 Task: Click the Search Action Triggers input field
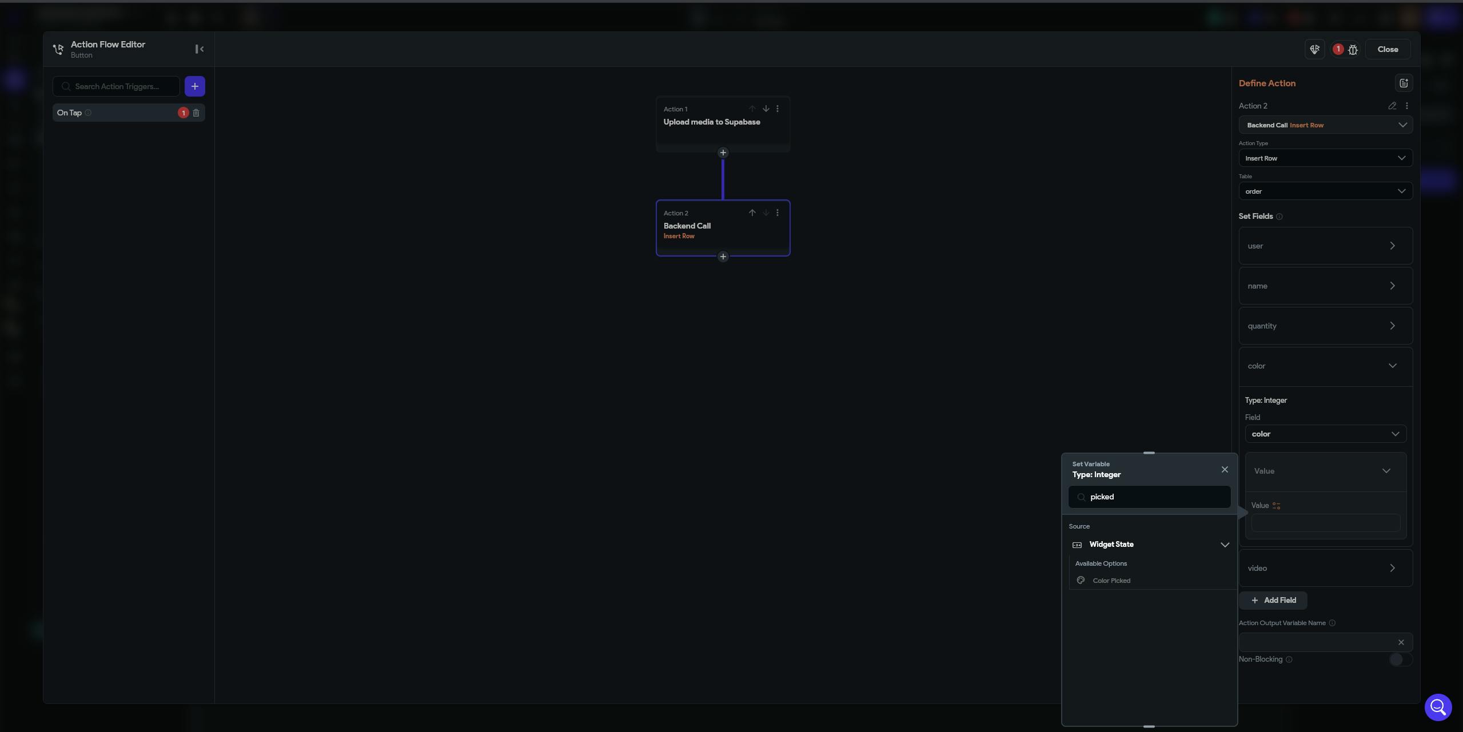[120, 86]
